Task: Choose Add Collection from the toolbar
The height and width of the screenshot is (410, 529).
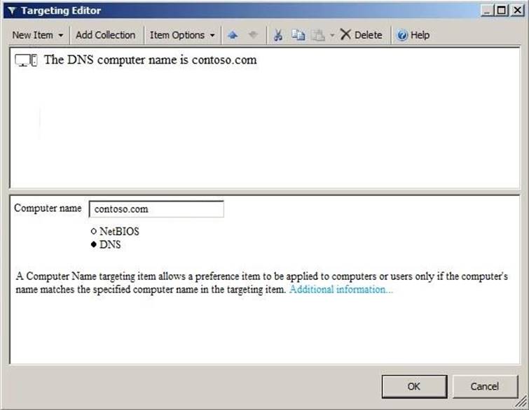Action: point(105,35)
